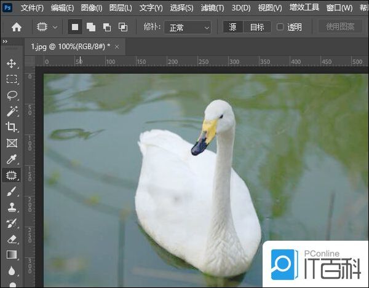Image resolution: width=369 pixels, height=288 pixels.
Task: Select the Move tool
Action: [x=11, y=63]
